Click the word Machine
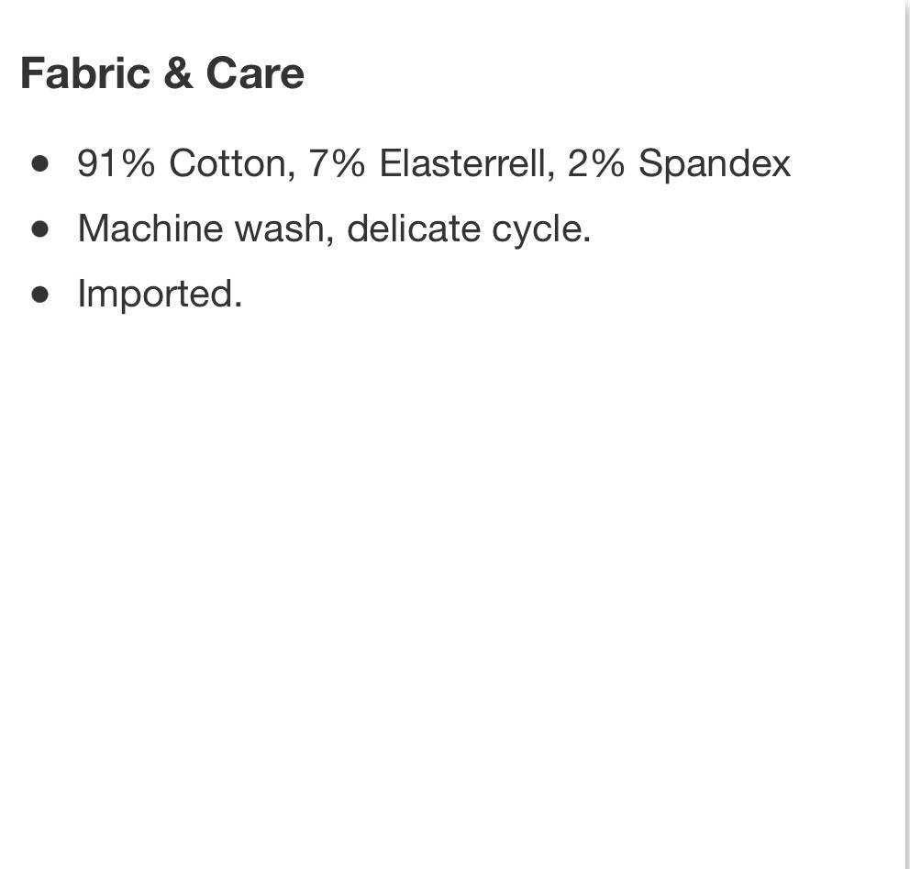Viewport: 910px width, 869px height. (x=150, y=228)
